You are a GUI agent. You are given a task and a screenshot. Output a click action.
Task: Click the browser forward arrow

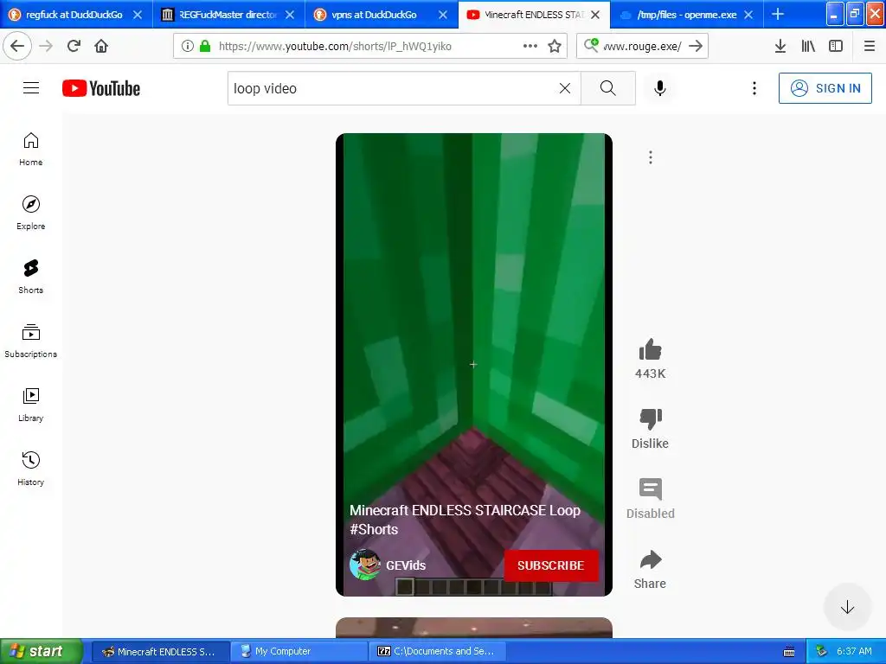coord(46,46)
